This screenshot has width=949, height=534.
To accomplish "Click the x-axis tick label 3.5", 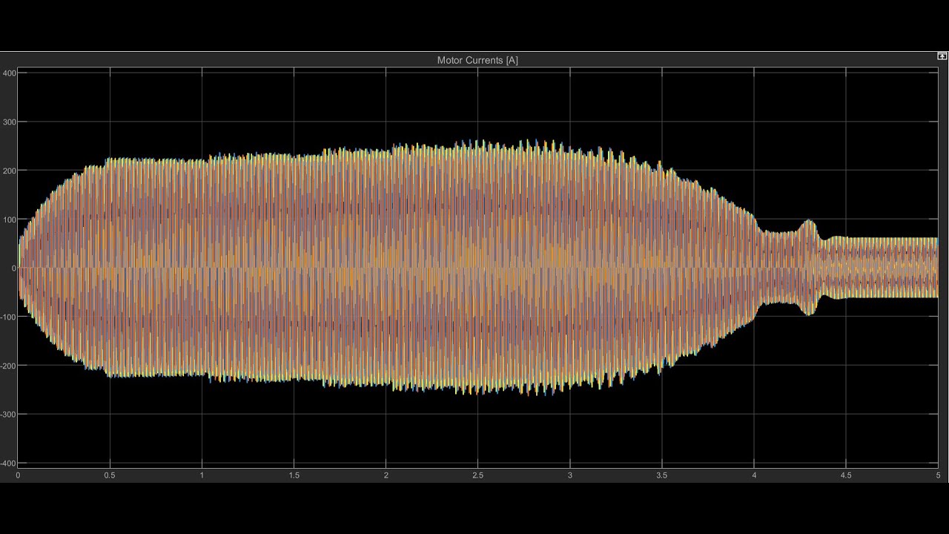I will tap(662, 475).
